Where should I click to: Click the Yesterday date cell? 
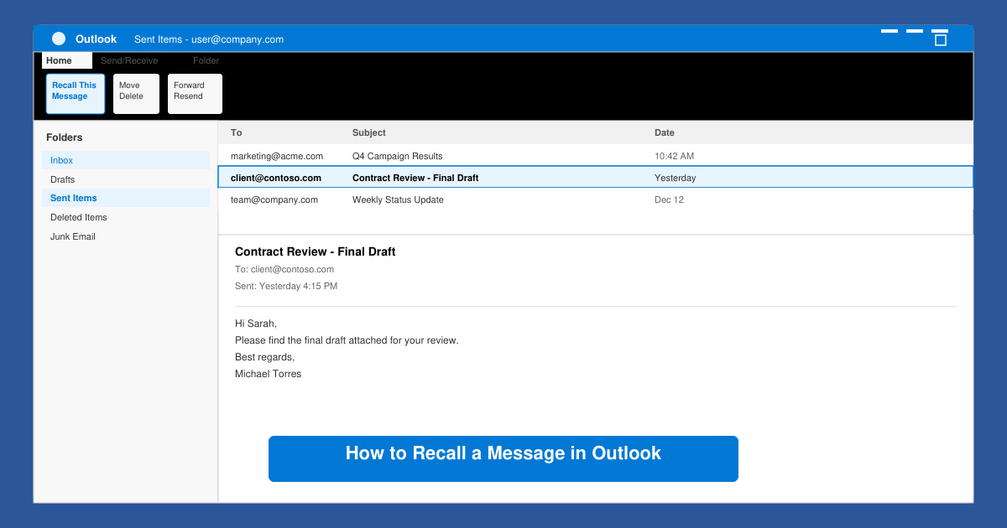pos(676,178)
